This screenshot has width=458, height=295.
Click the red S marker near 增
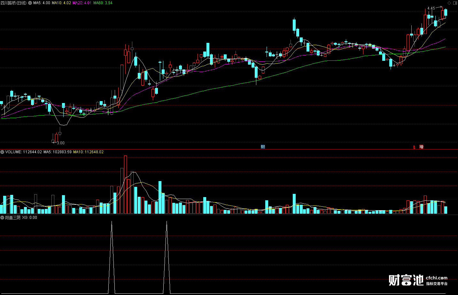[x=414, y=147]
